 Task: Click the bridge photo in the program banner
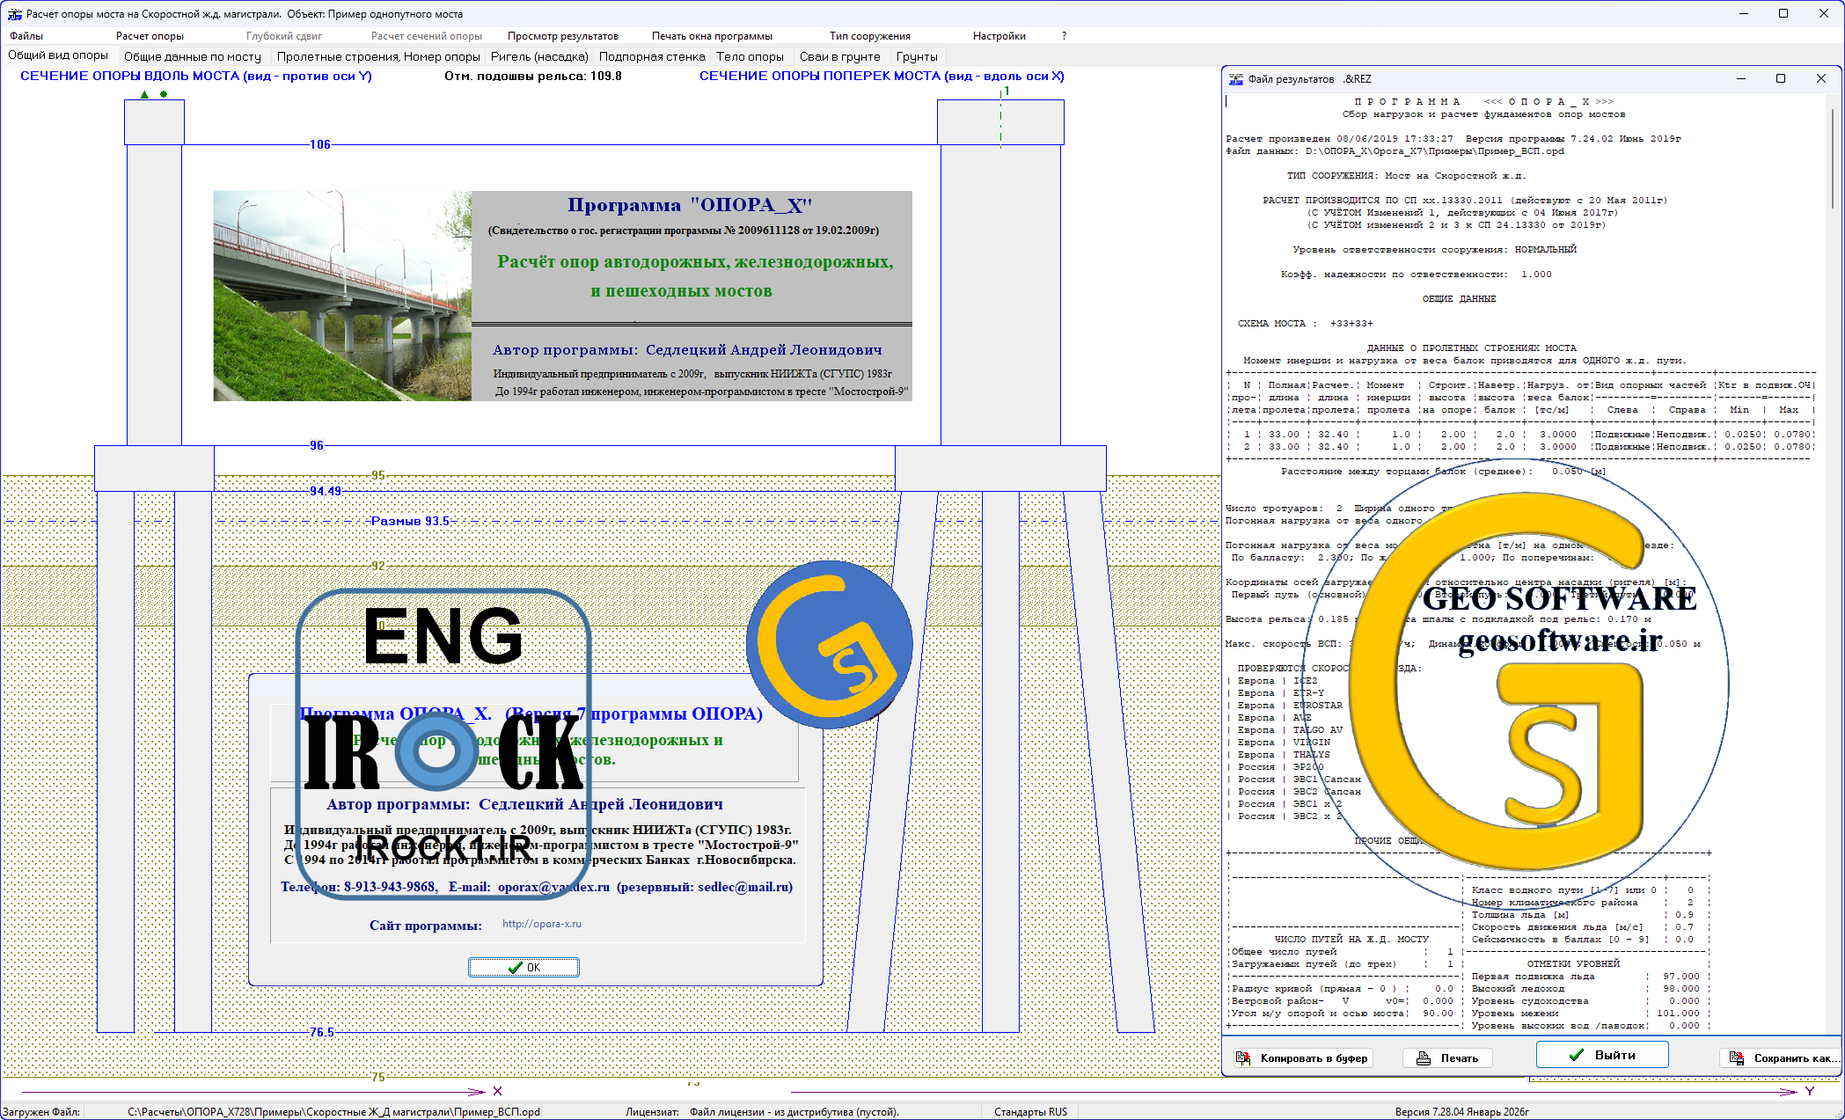[x=342, y=296]
